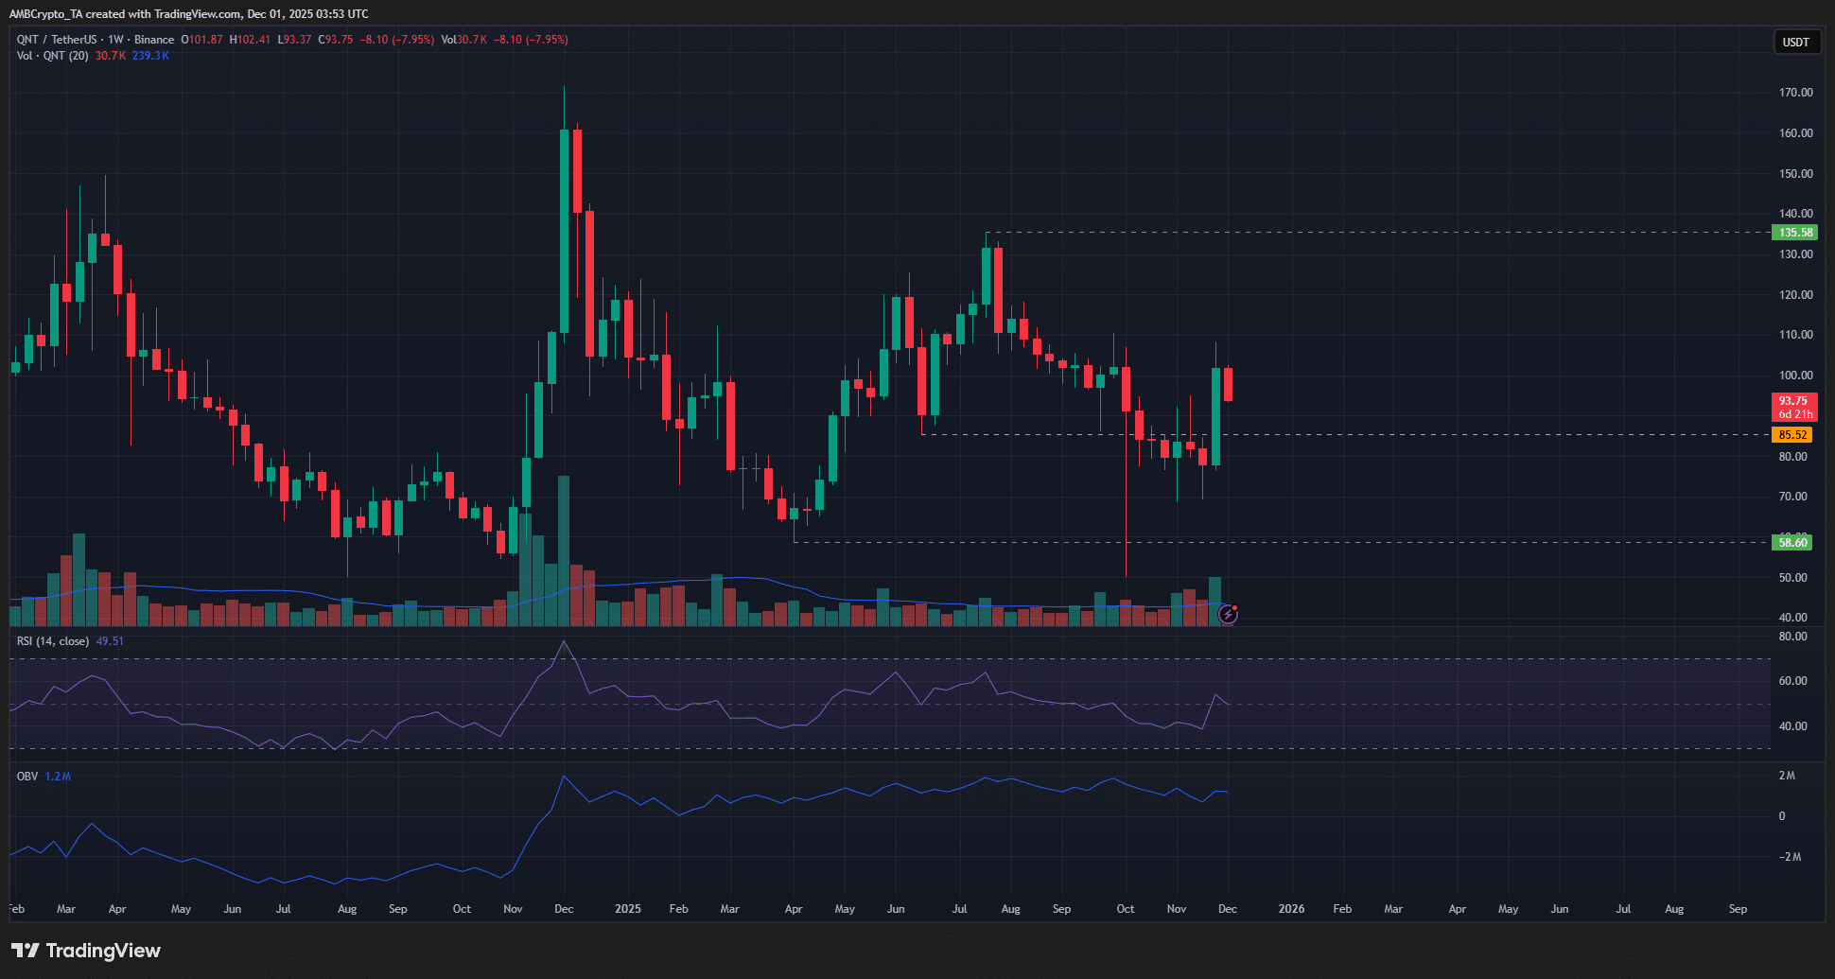Click the Binance exchange label
This screenshot has width=1835, height=979.
(x=154, y=40)
